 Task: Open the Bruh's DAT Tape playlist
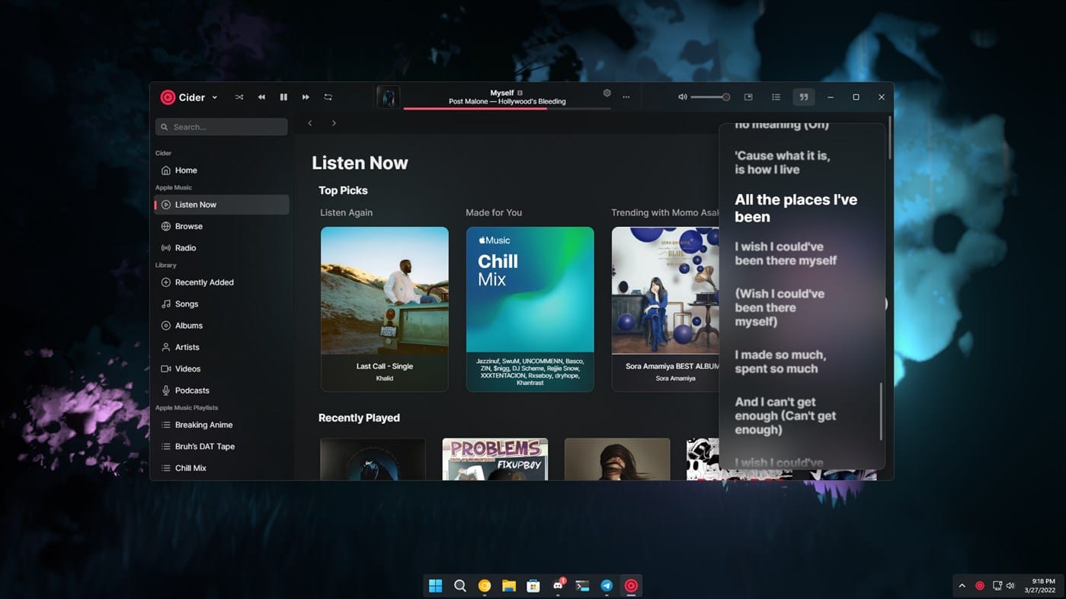coord(204,446)
